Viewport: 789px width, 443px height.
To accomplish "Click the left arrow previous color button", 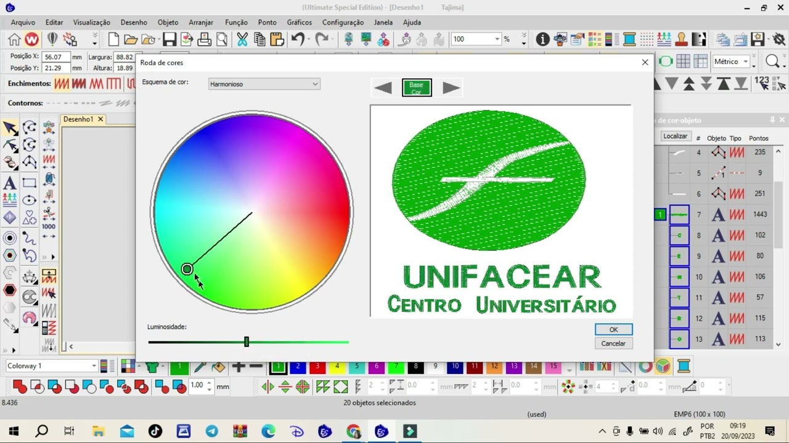I will point(383,88).
